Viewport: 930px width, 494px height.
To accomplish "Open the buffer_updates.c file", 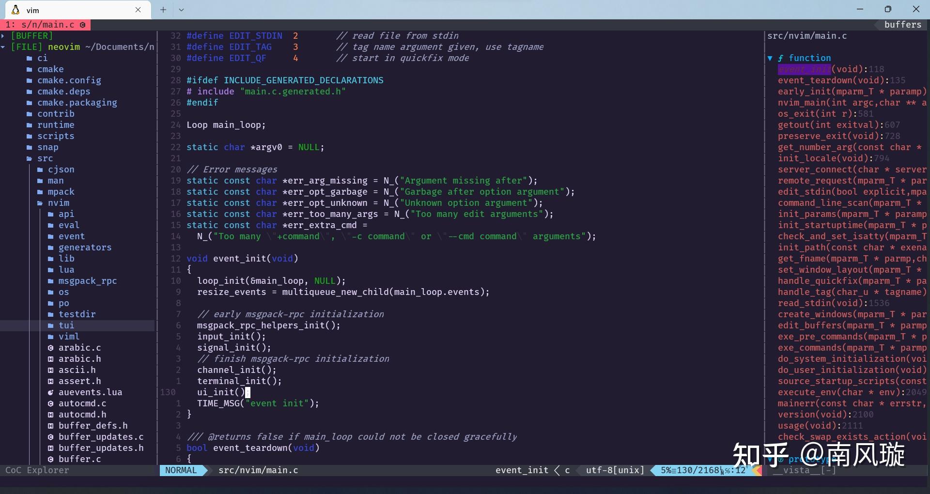I will click(101, 437).
